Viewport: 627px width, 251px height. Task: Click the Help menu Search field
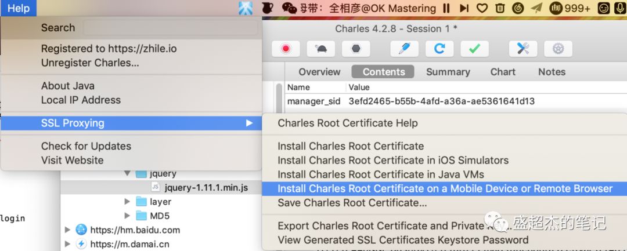pos(170,27)
